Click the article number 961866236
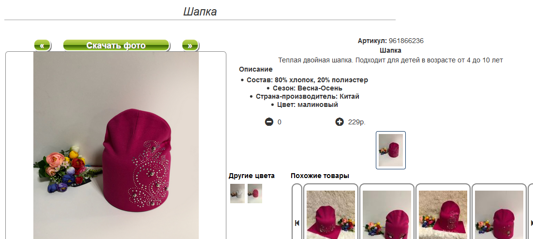The width and height of the screenshot is (533, 239). pyautogui.click(x=406, y=41)
